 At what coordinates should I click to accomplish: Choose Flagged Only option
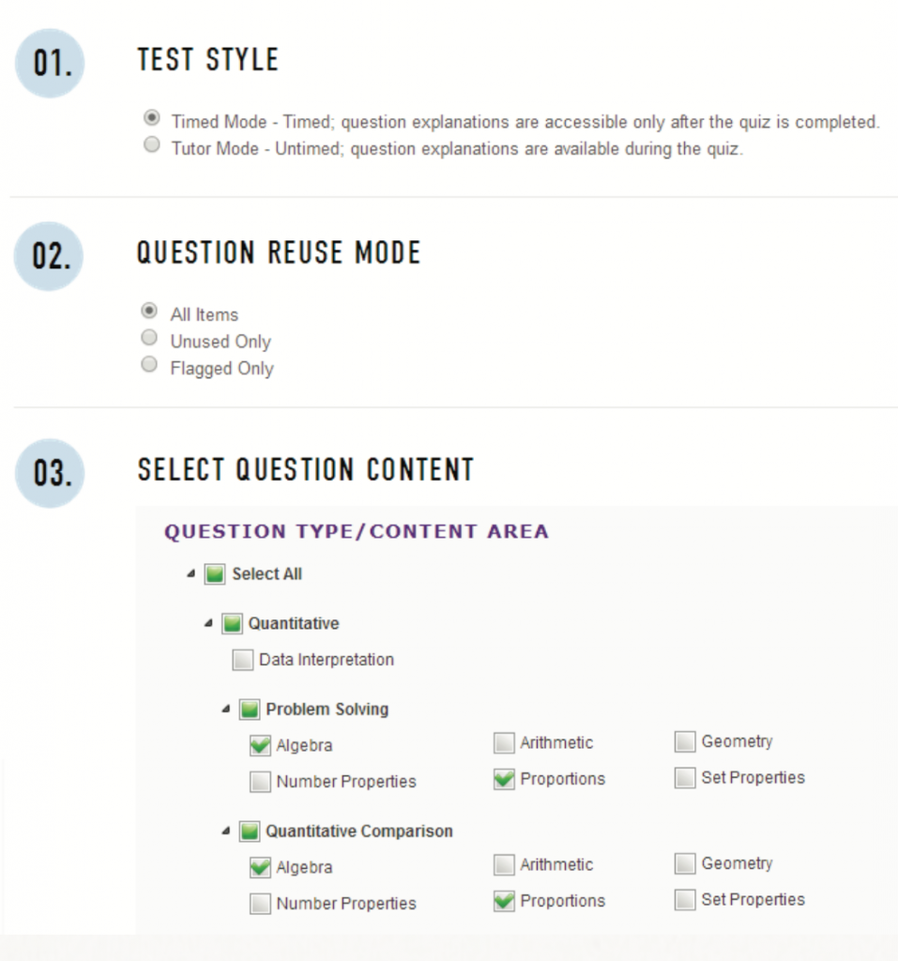coord(149,364)
